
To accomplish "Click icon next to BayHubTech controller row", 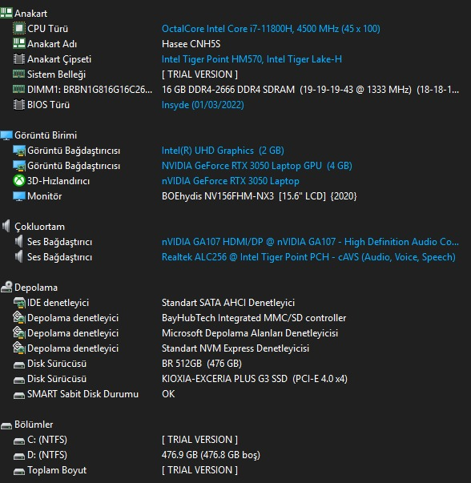I will pos(19,317).
